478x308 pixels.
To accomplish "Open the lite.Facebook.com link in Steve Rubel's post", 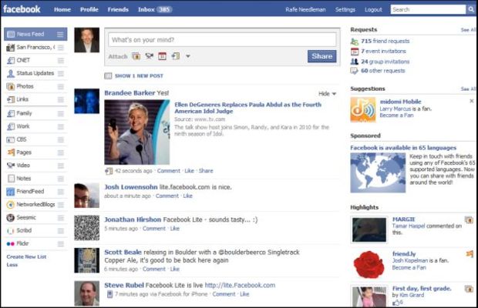I will 240,285.
